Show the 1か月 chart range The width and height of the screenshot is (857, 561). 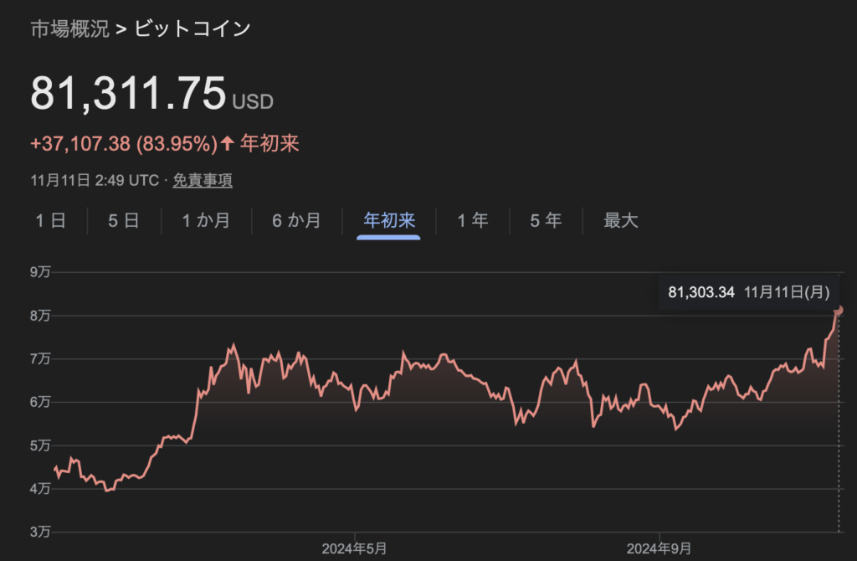[x=206, y=221]
